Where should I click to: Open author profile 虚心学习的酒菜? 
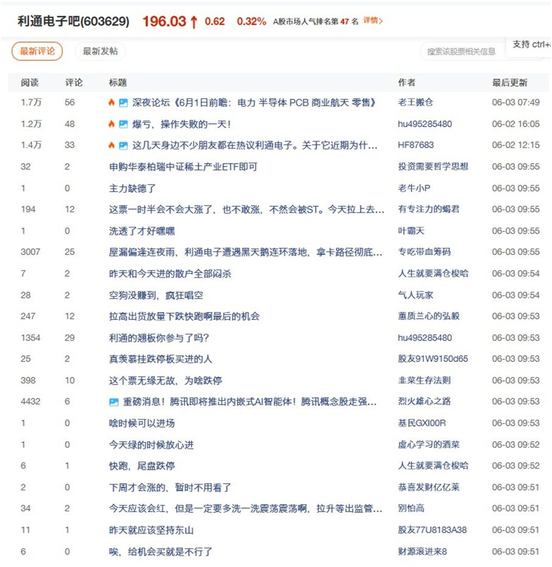click(428, 445)
